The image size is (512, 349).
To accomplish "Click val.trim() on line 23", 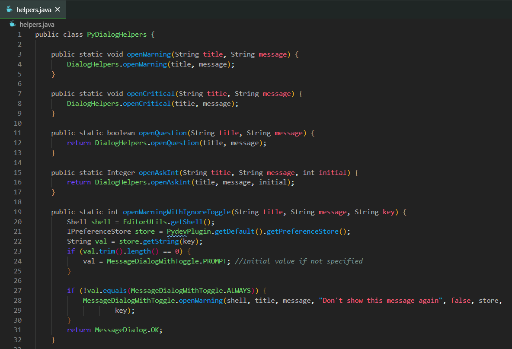I will [103, 251].
